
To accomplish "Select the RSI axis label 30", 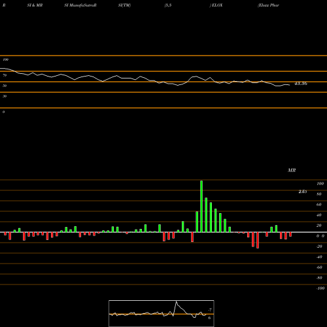I will point(5,96).
